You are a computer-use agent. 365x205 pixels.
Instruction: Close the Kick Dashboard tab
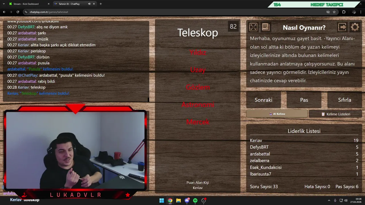pyautogui.click(x=48, y=4)
